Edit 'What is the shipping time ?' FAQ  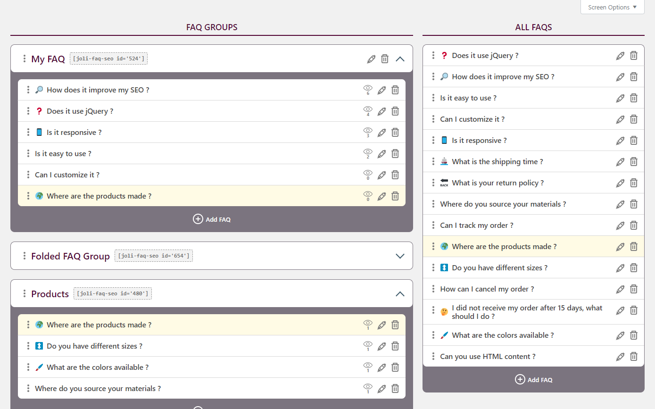620,162
